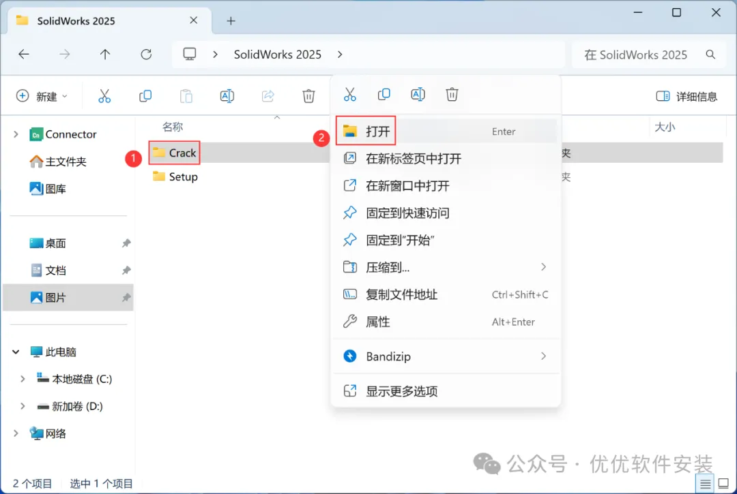
Task: Click the search magnifier icon
Action: point(710,55)
